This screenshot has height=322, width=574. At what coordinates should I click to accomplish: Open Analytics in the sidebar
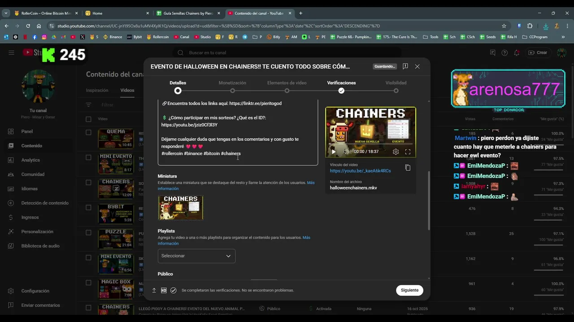[x=30, y=160]
